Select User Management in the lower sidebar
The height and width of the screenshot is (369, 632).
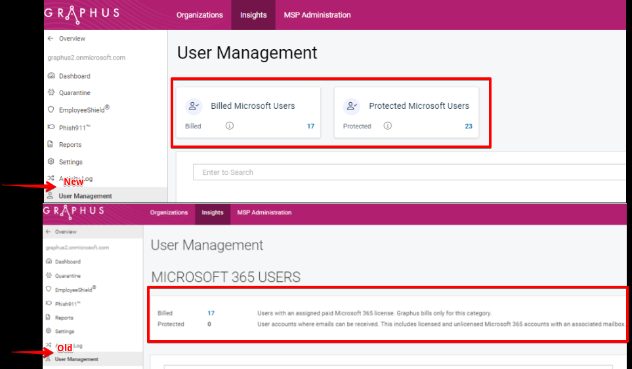77,359
